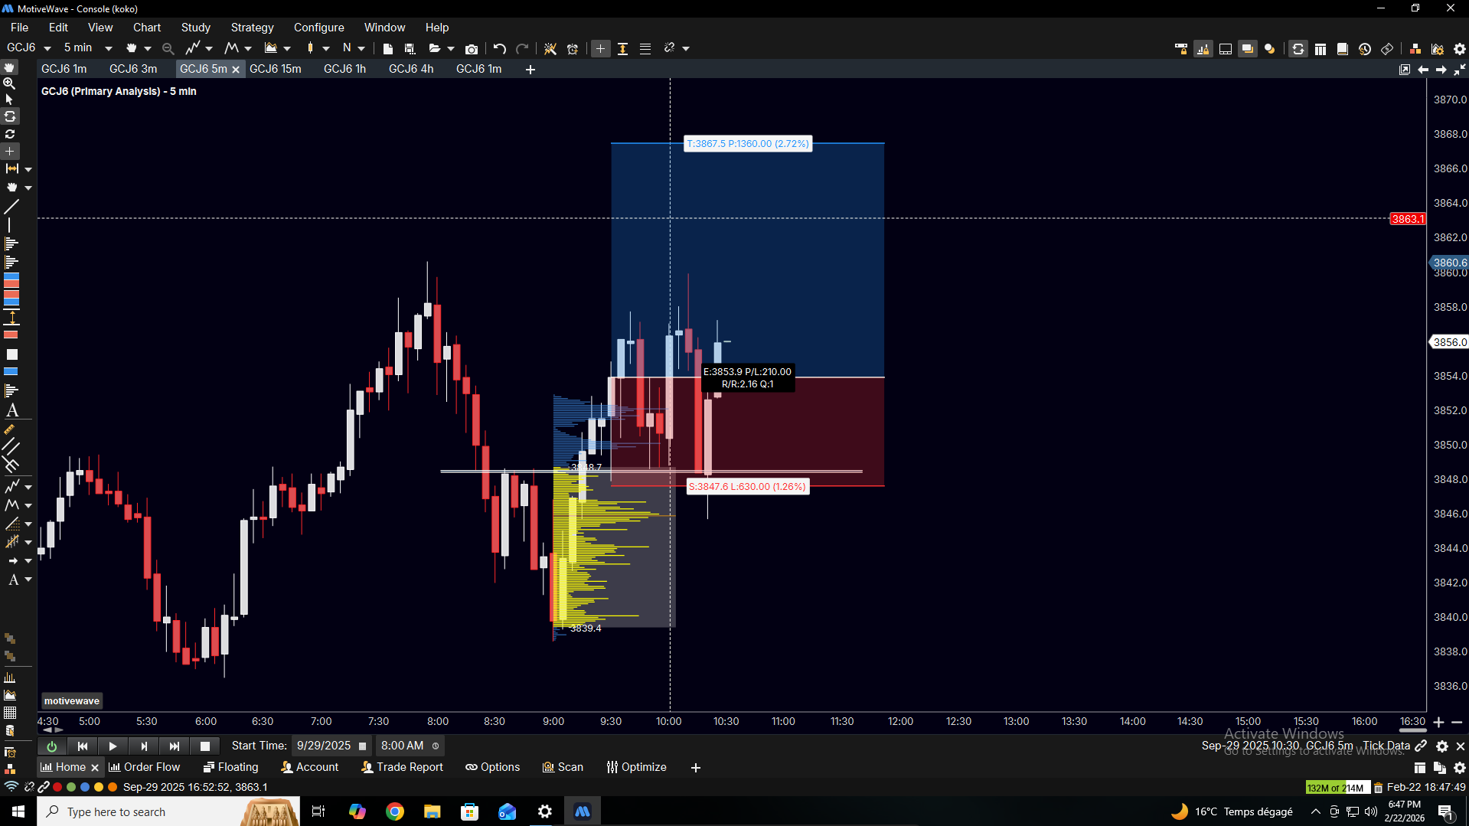Open the depth of market columns icon
Viewport: 1469px width, 826px height.
(1320, 49)
